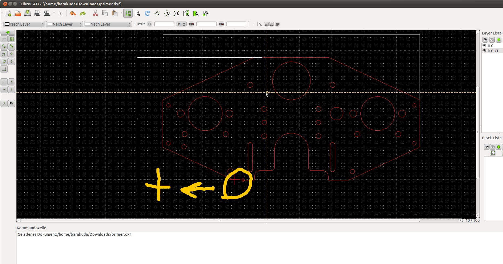Hide all layers in Layer Liste

(492, 40)
